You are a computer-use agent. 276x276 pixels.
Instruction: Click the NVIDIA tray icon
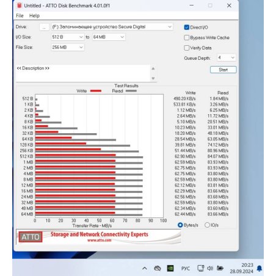click(x=170, y=268)
